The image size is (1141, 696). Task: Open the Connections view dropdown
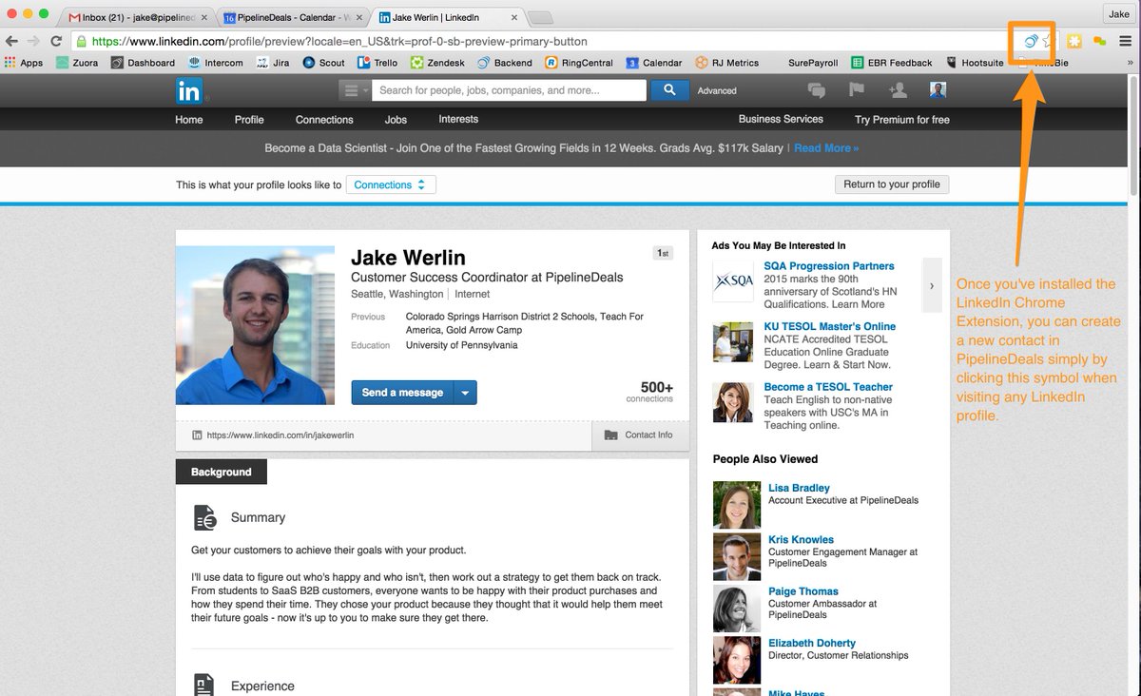[391, 184]
